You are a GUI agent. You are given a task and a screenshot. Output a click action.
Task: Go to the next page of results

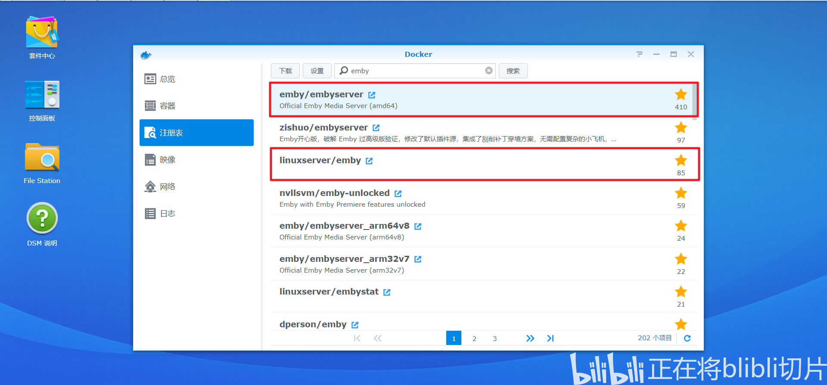(x=530, y=338)
